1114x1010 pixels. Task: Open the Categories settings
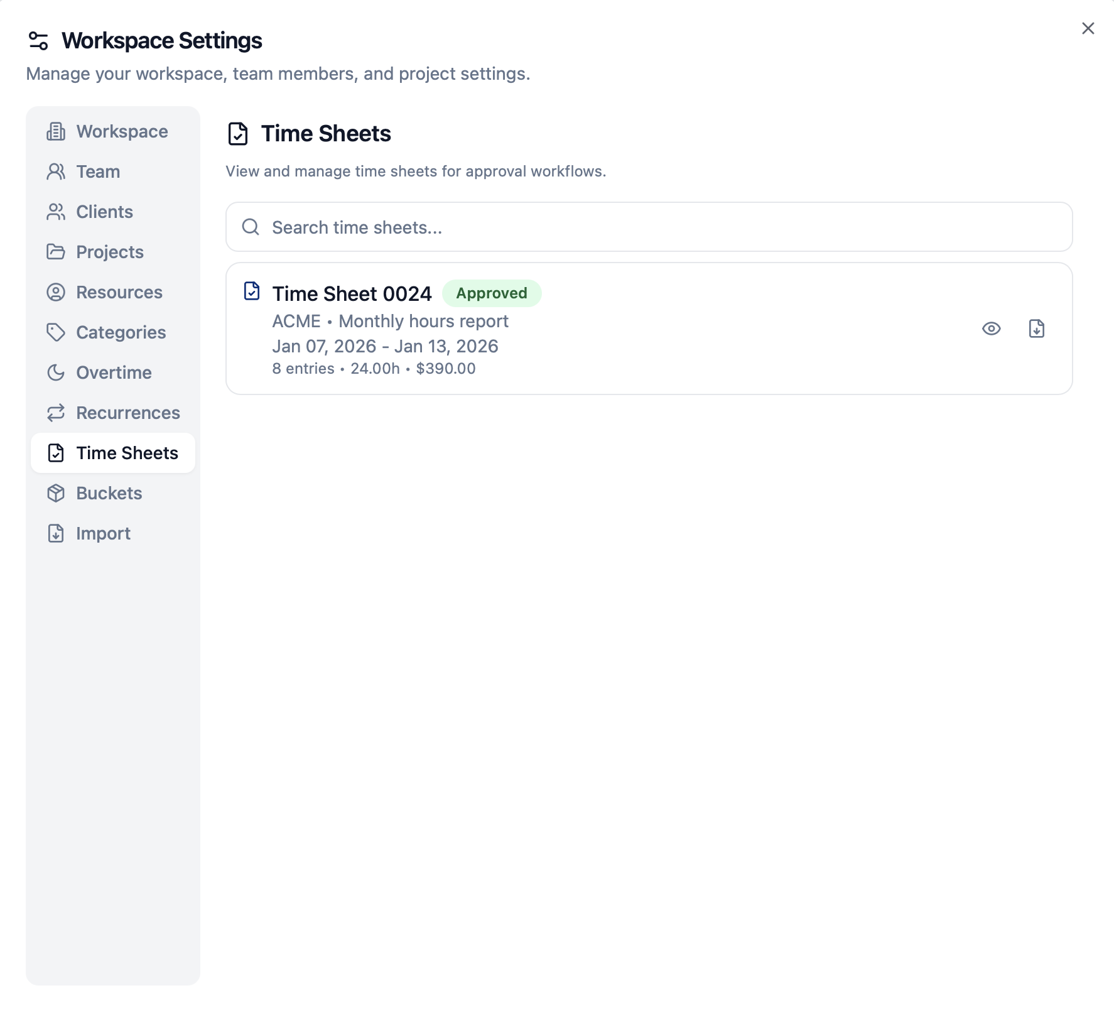point(113,332)
